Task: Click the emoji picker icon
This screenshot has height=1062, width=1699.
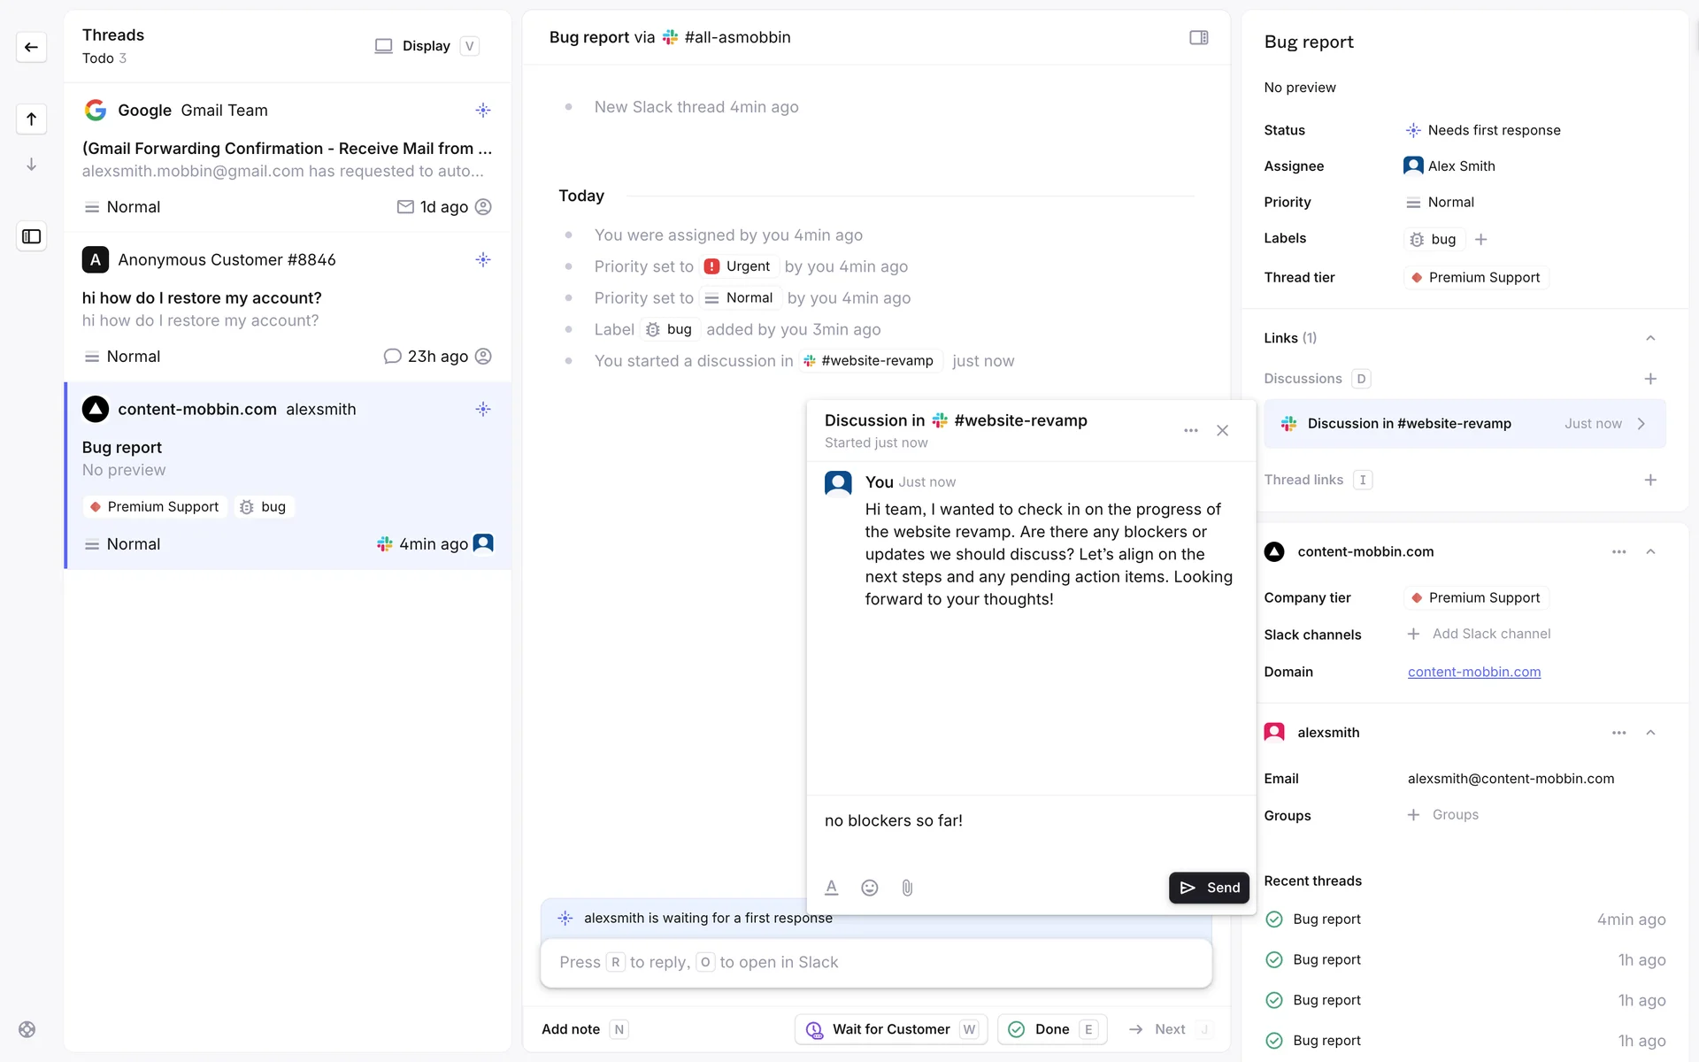Action: point(869,888)
